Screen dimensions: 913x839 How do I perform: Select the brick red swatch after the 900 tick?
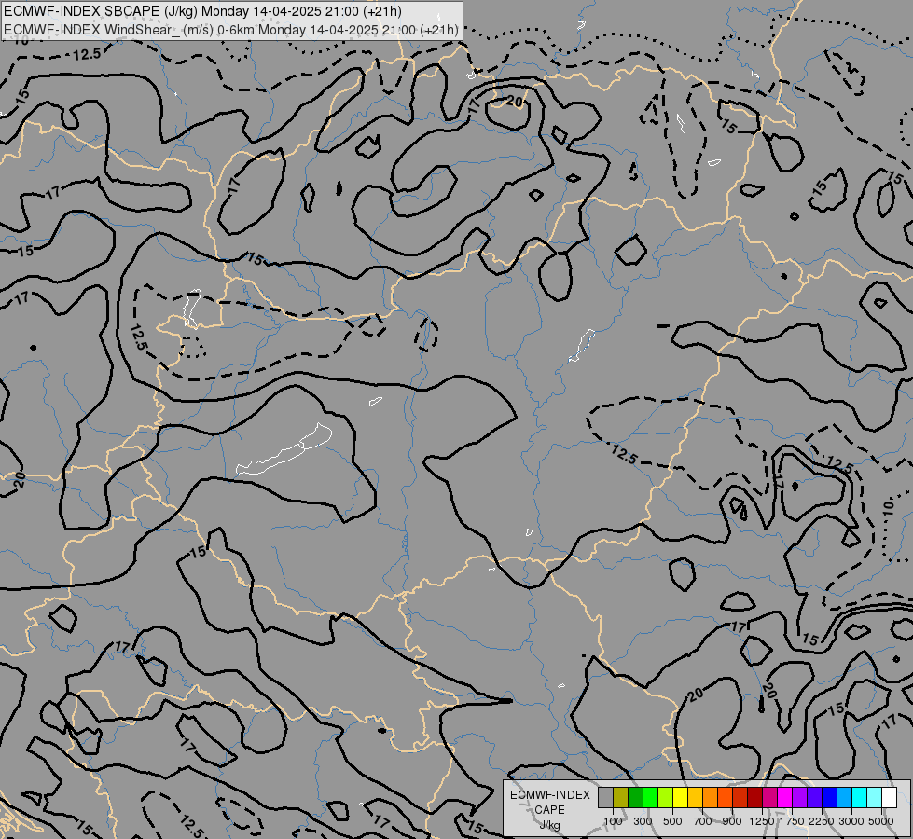tap(740, 797)
